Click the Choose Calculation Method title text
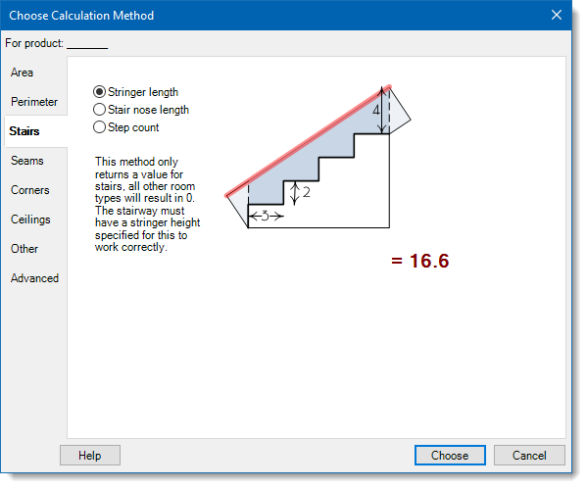587x488 pixels. click(x=81, y=16)
